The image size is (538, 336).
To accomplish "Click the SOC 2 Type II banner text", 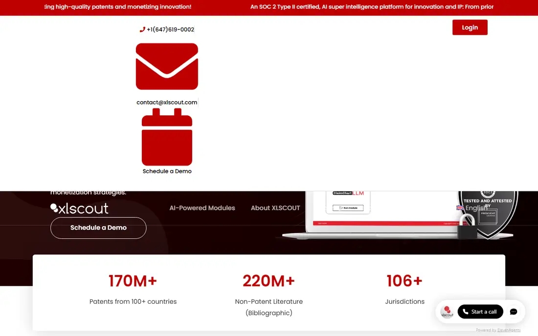I will [372, 7].
